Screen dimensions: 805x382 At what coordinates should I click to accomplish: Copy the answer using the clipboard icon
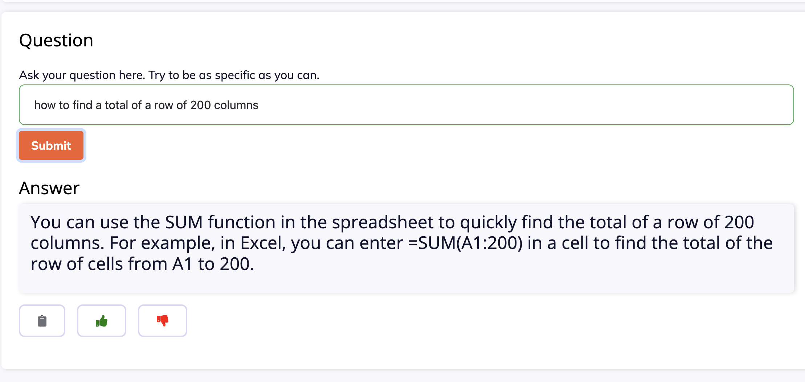(x=42, y=321)
